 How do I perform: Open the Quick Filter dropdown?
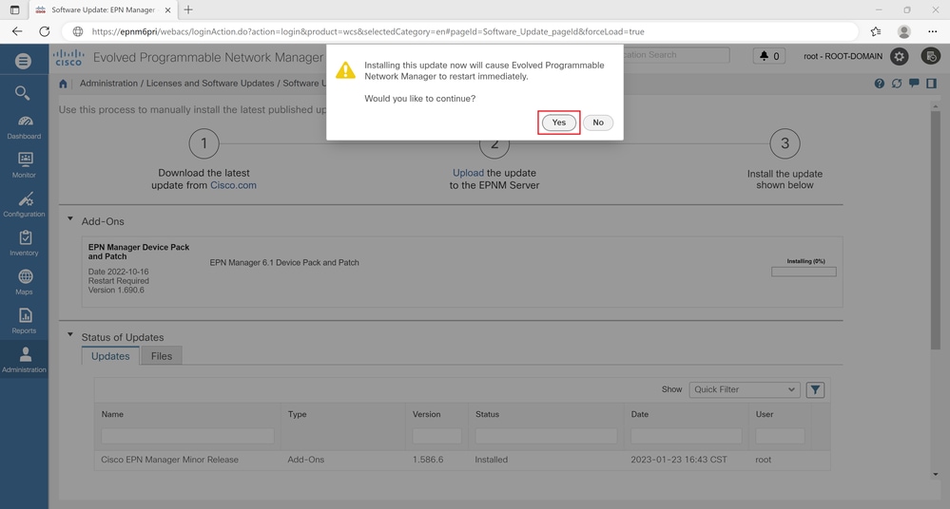click(x=744, y=389)
